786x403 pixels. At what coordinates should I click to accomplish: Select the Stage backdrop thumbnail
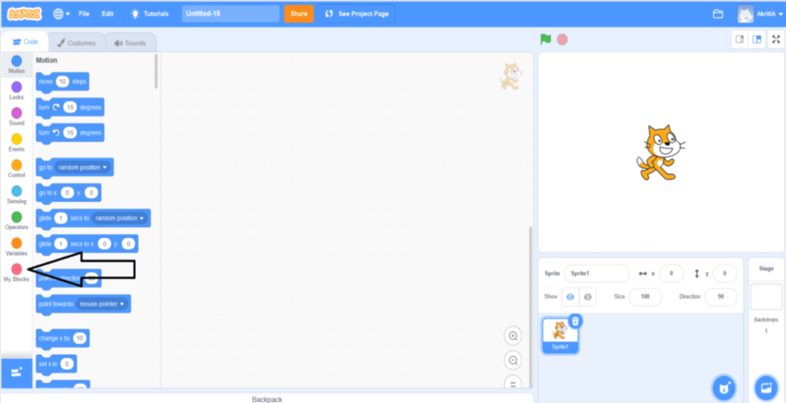click(x=766, y=297)
